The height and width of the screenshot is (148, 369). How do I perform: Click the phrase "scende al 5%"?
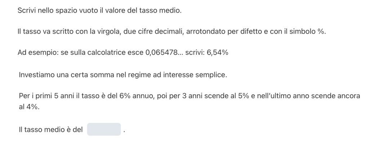210,97
